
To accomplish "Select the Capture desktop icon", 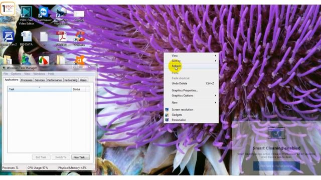I will [x=79, y=16].
